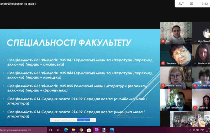The width and height of the screenshot is (210, 133).
Task: Open the УКР keyboard language switcher
Action: click(x=202, y=130)
